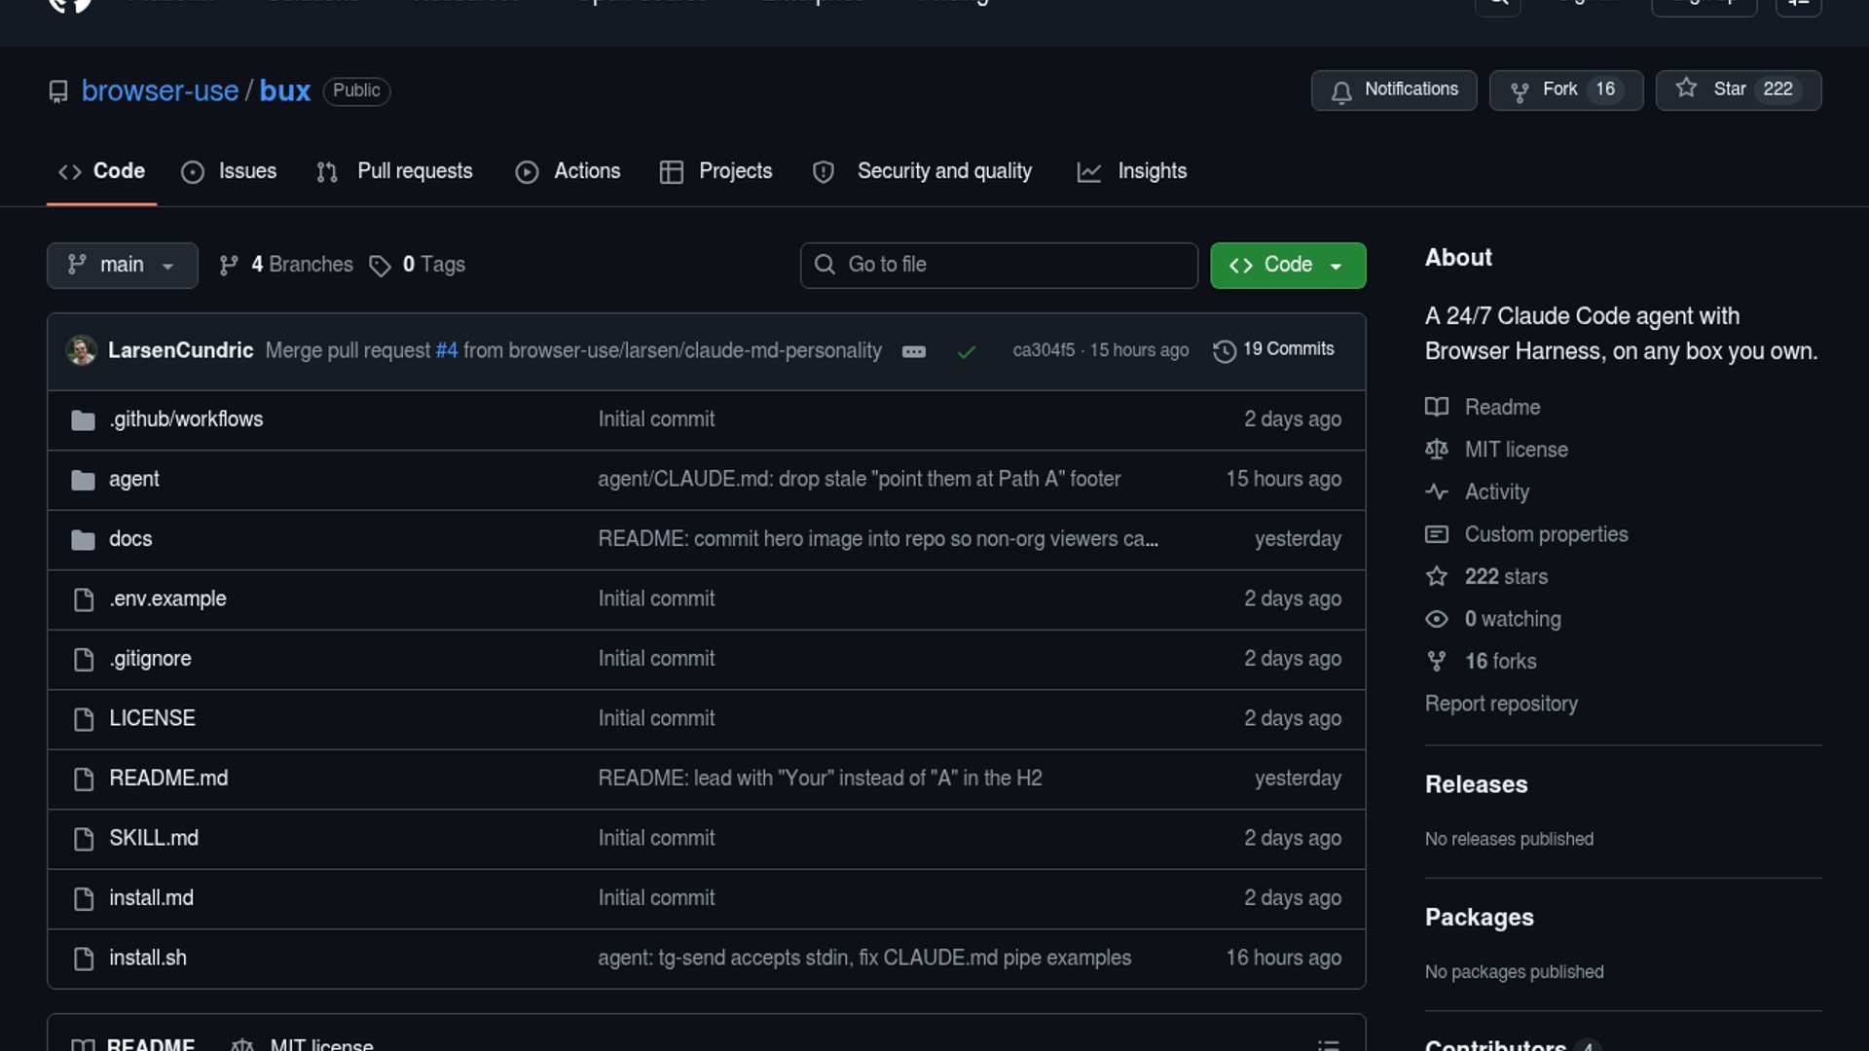Open the agent folder

click(x=134, y=479)
